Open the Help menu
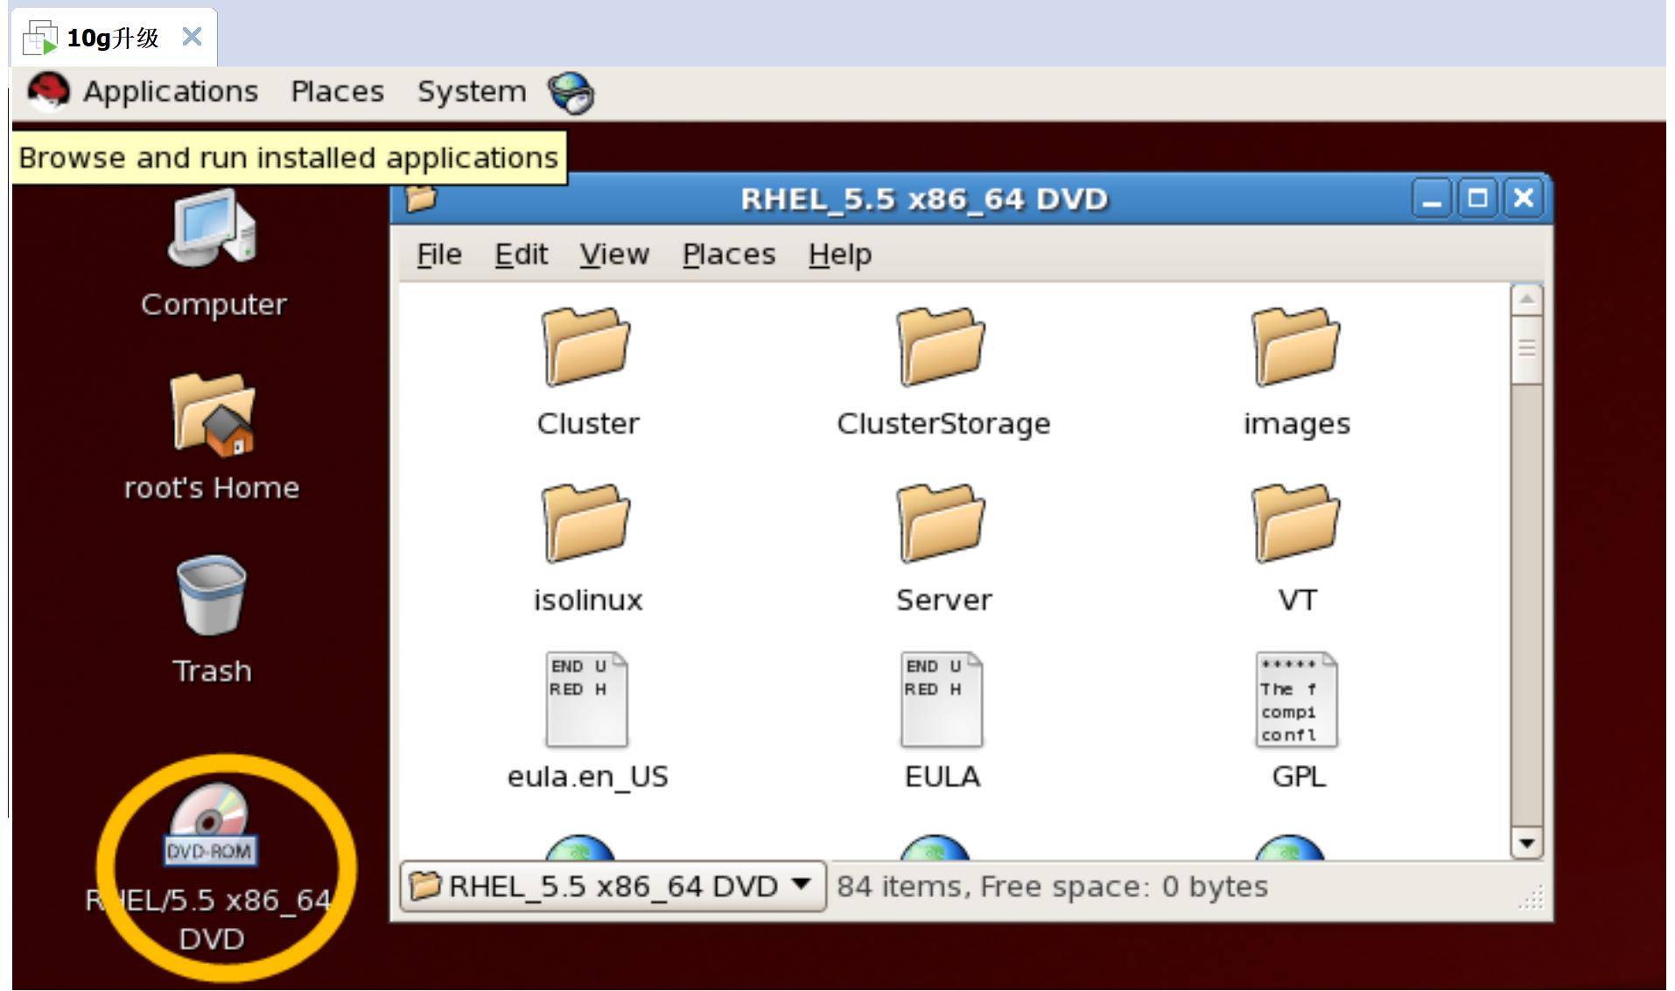The width and height of the screenshot is (1675, 991). click(x=840, y=255)
